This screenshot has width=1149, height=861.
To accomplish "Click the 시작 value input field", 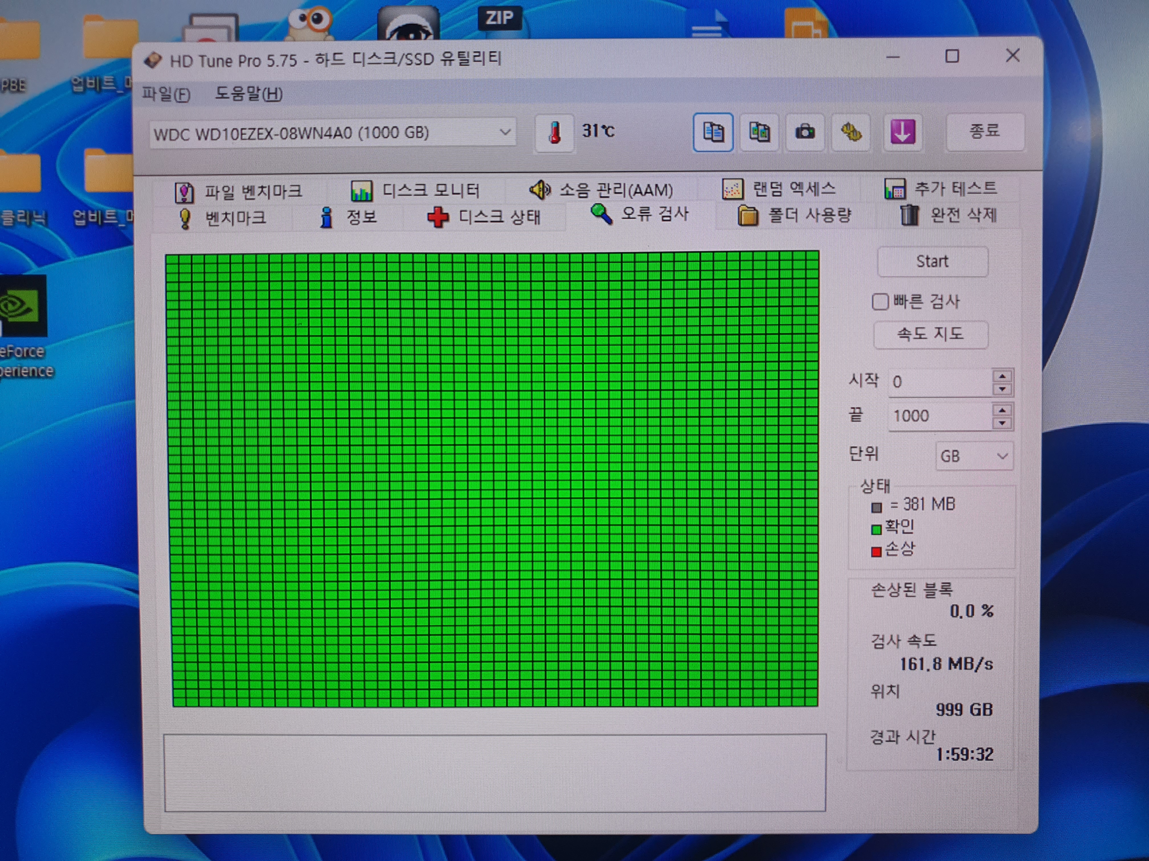I will (940, 382).
